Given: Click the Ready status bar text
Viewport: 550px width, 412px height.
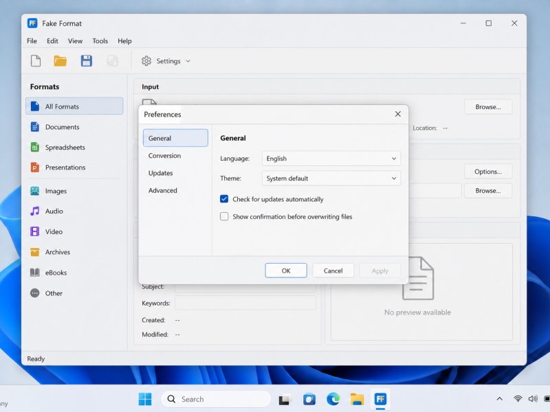Looking at the screenshot, I should click(36, 358).
